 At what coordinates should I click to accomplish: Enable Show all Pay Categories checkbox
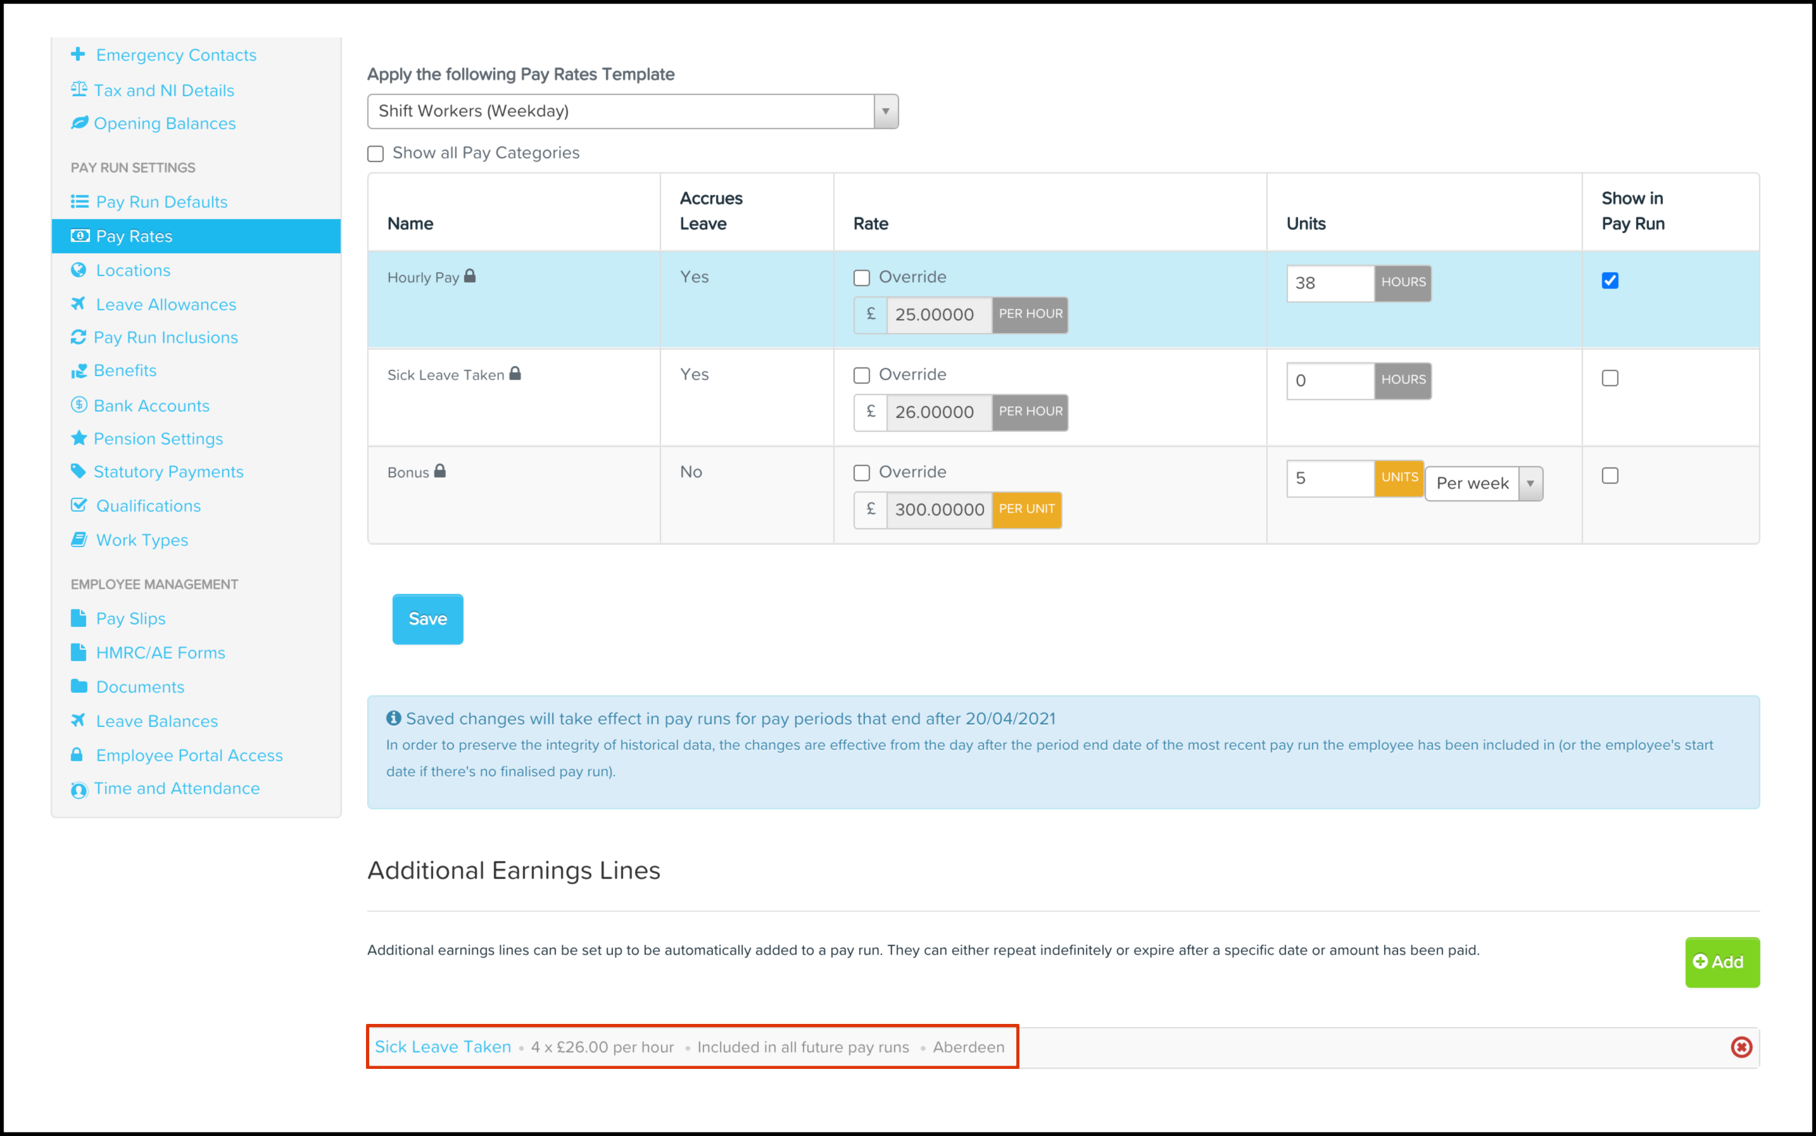pyautogui.click(x=375, y=154)
